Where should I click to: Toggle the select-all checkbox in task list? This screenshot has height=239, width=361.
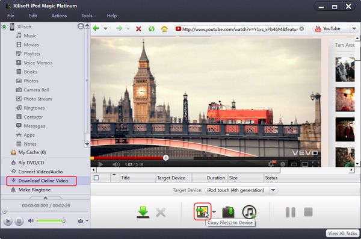click(96, 178)
